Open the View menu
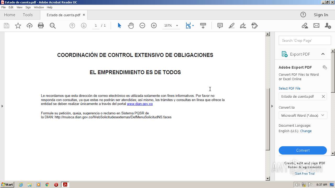 19,7
